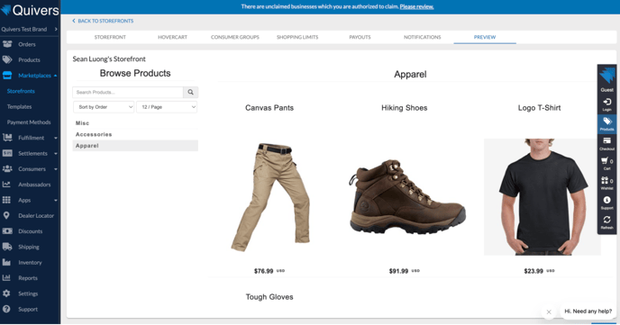Open the Hiking Shoes product image

[406, 196]
